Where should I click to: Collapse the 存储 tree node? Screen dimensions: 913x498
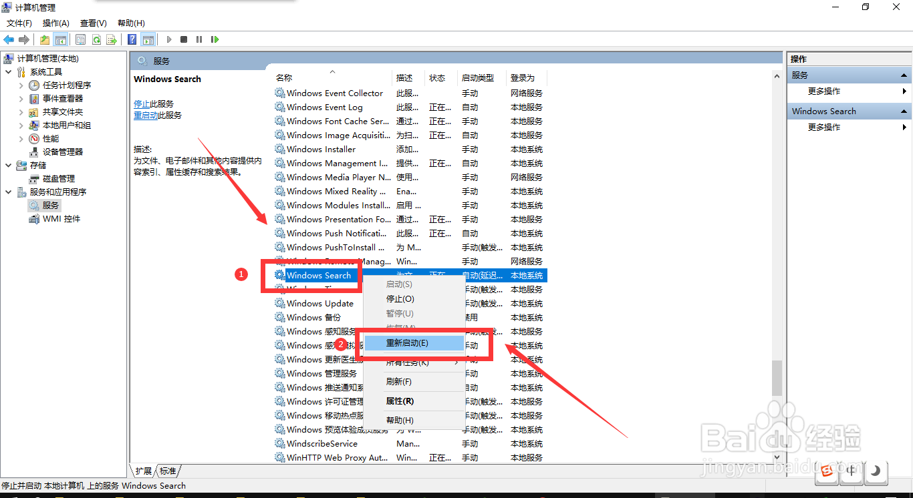pyautogui.click(x=8, y=165)
